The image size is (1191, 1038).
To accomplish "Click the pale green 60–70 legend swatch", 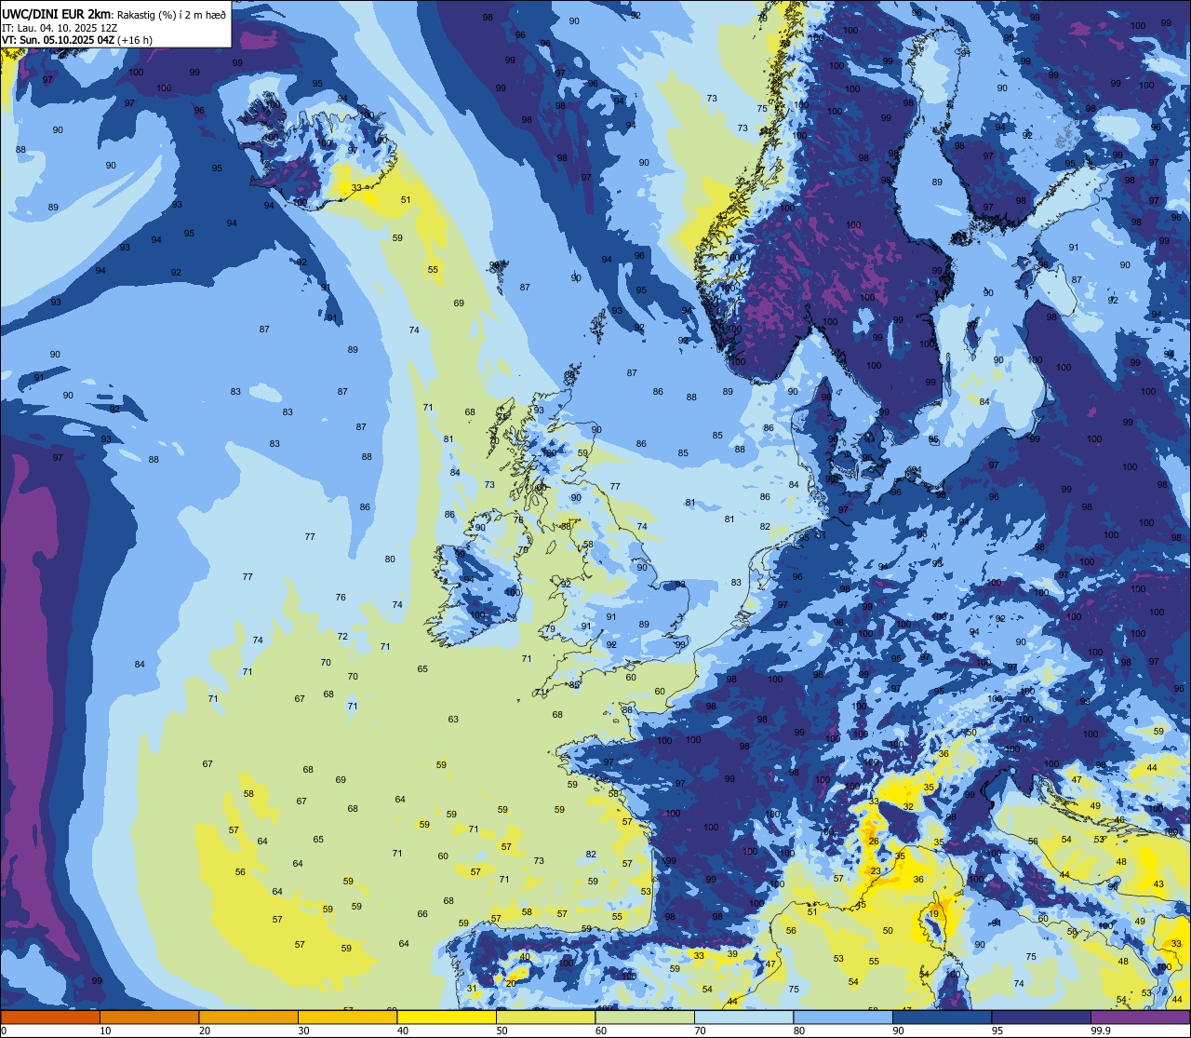I will pos(645,1017).
